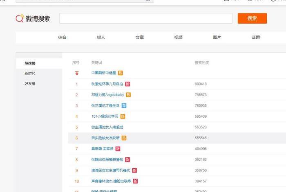Click rank number 7 in the list
The image size is (286, 192).
click(77, 149)
